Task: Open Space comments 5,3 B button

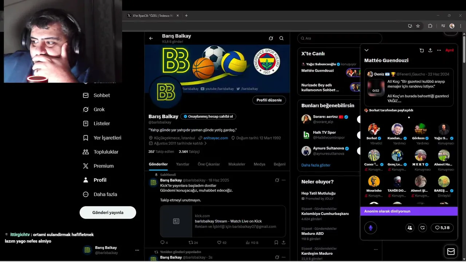Action: tap(442, 228)
